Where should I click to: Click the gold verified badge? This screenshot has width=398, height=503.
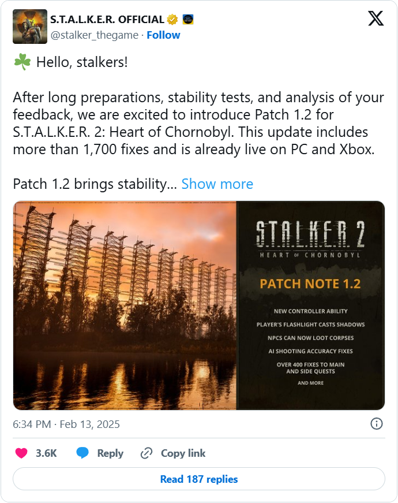click(x=172, y=20)
